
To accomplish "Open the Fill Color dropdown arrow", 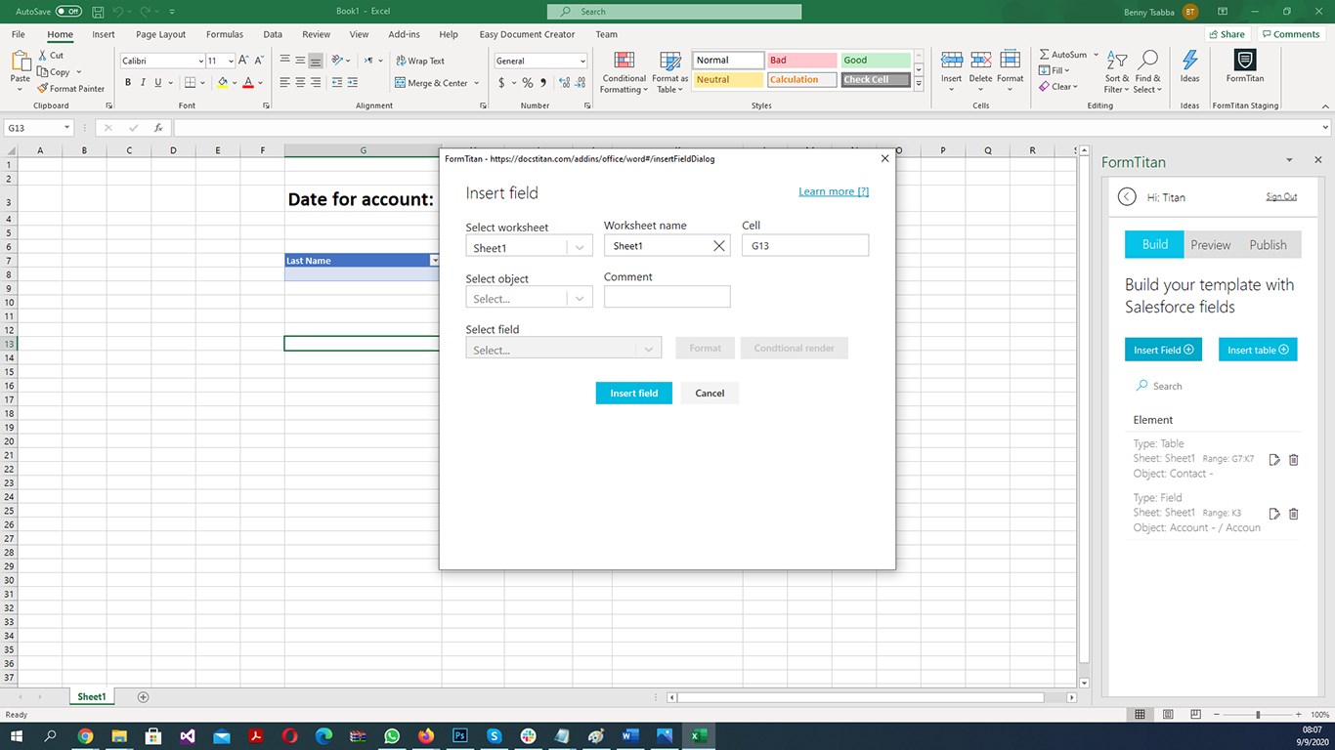I will [x=235, y=83].
